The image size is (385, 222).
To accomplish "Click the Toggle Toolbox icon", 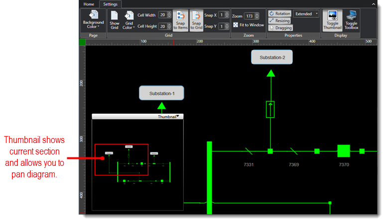I will [x=351, y=20].
